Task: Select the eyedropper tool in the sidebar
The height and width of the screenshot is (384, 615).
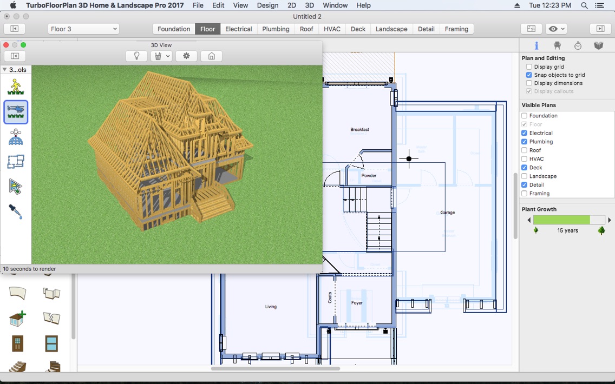Action: coord(16,212)
